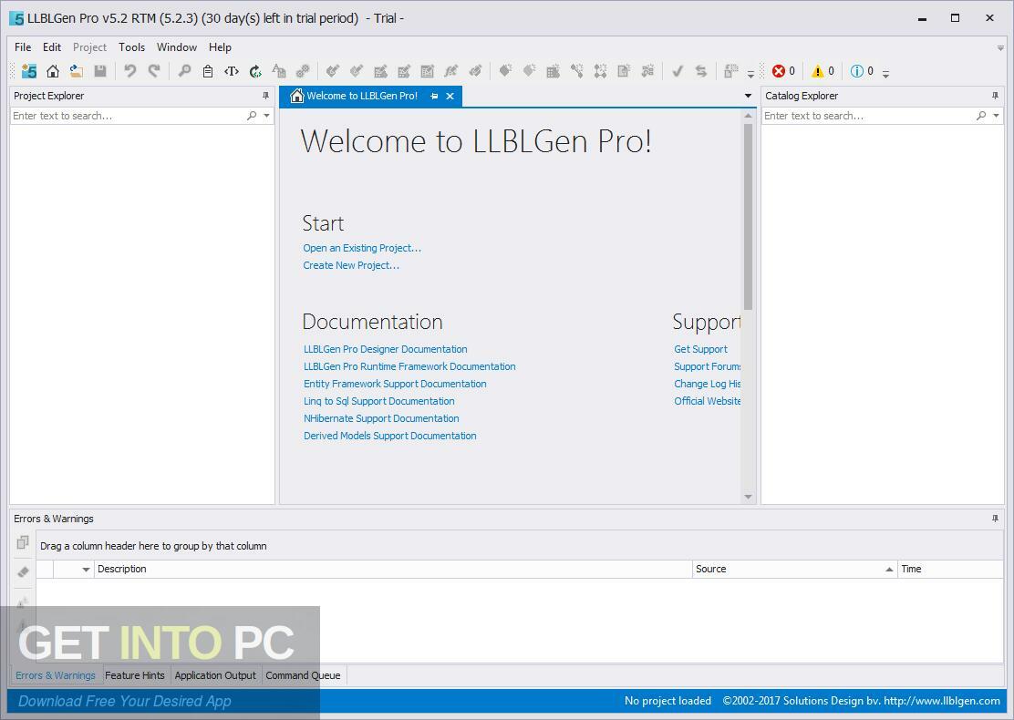Click Create New Project link
Screen dimensions: 1014x720
pyautogui.click(x=351, y=265)
